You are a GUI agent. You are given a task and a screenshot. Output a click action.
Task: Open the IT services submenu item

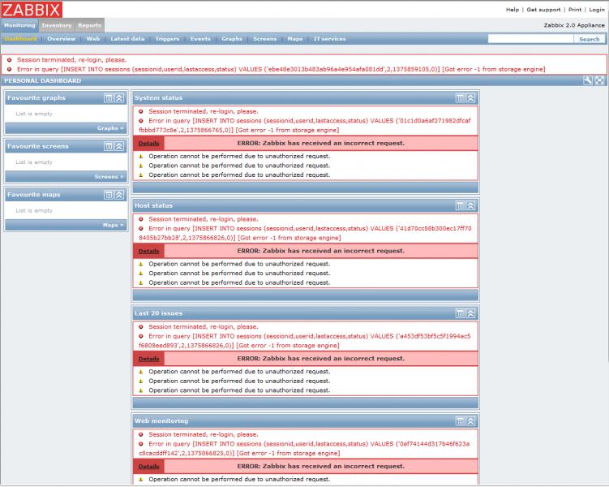(330, 39)
